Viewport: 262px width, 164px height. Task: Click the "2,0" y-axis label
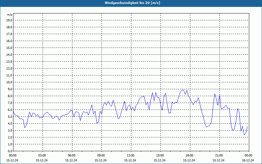10,137
